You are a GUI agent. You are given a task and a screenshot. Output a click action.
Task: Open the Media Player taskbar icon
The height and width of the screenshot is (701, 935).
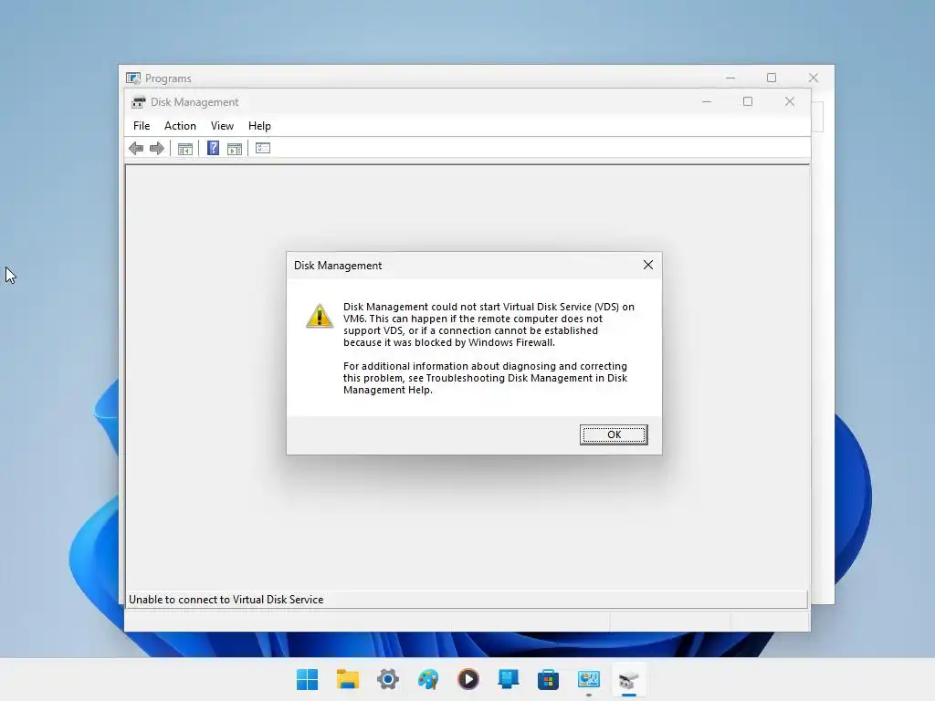[x=468, y=679]
